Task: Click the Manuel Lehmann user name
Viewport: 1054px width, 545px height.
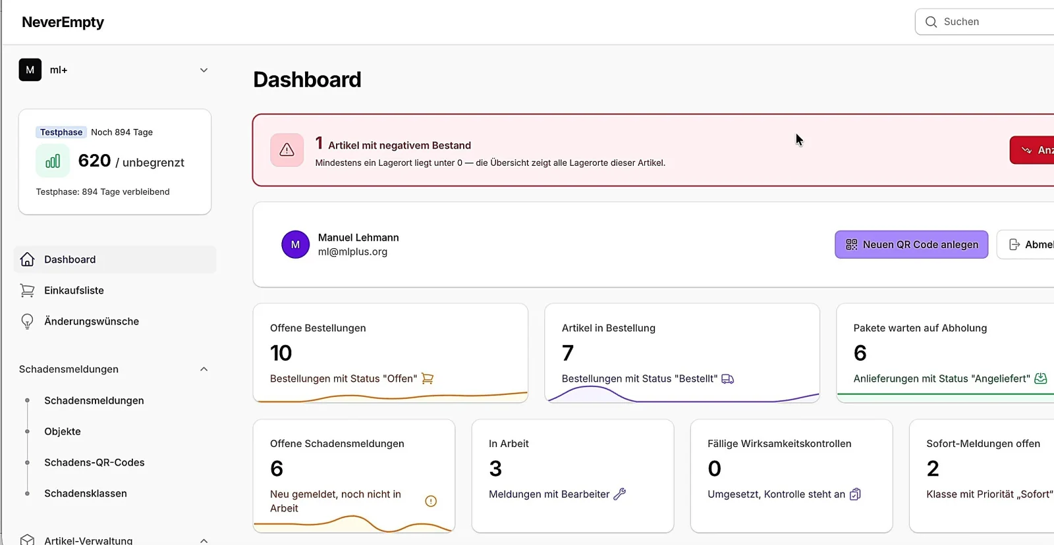Action: (x=358, y=238)
